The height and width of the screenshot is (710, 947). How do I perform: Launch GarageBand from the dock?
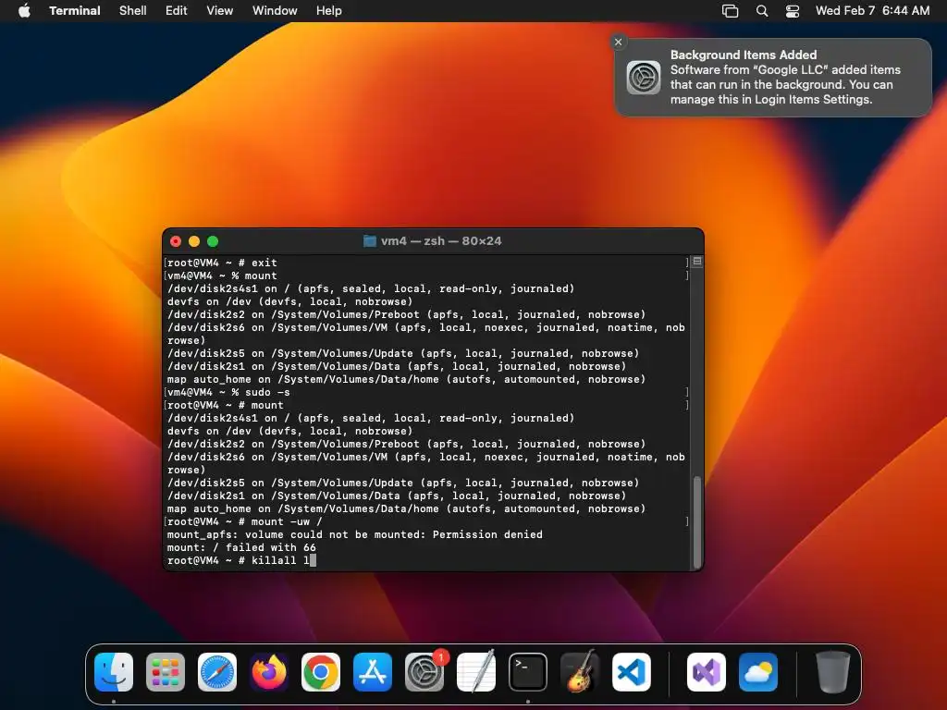(580, 672)
